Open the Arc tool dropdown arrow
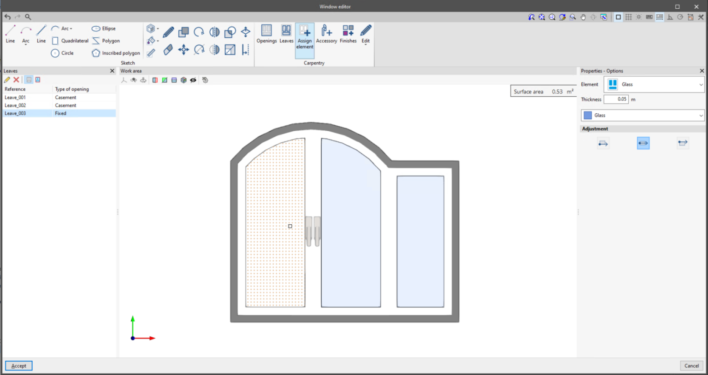 [x=71, y=29]
